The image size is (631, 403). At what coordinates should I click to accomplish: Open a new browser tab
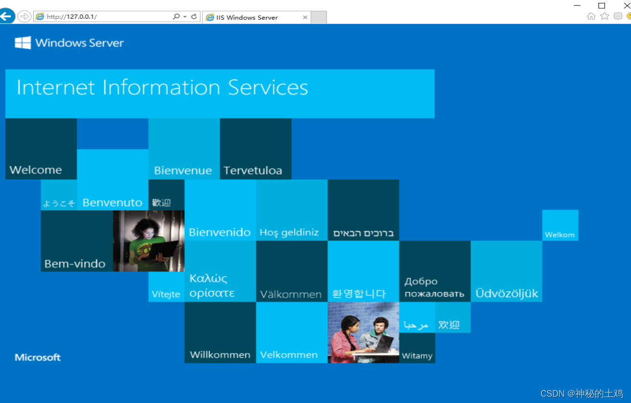[318, 17]
